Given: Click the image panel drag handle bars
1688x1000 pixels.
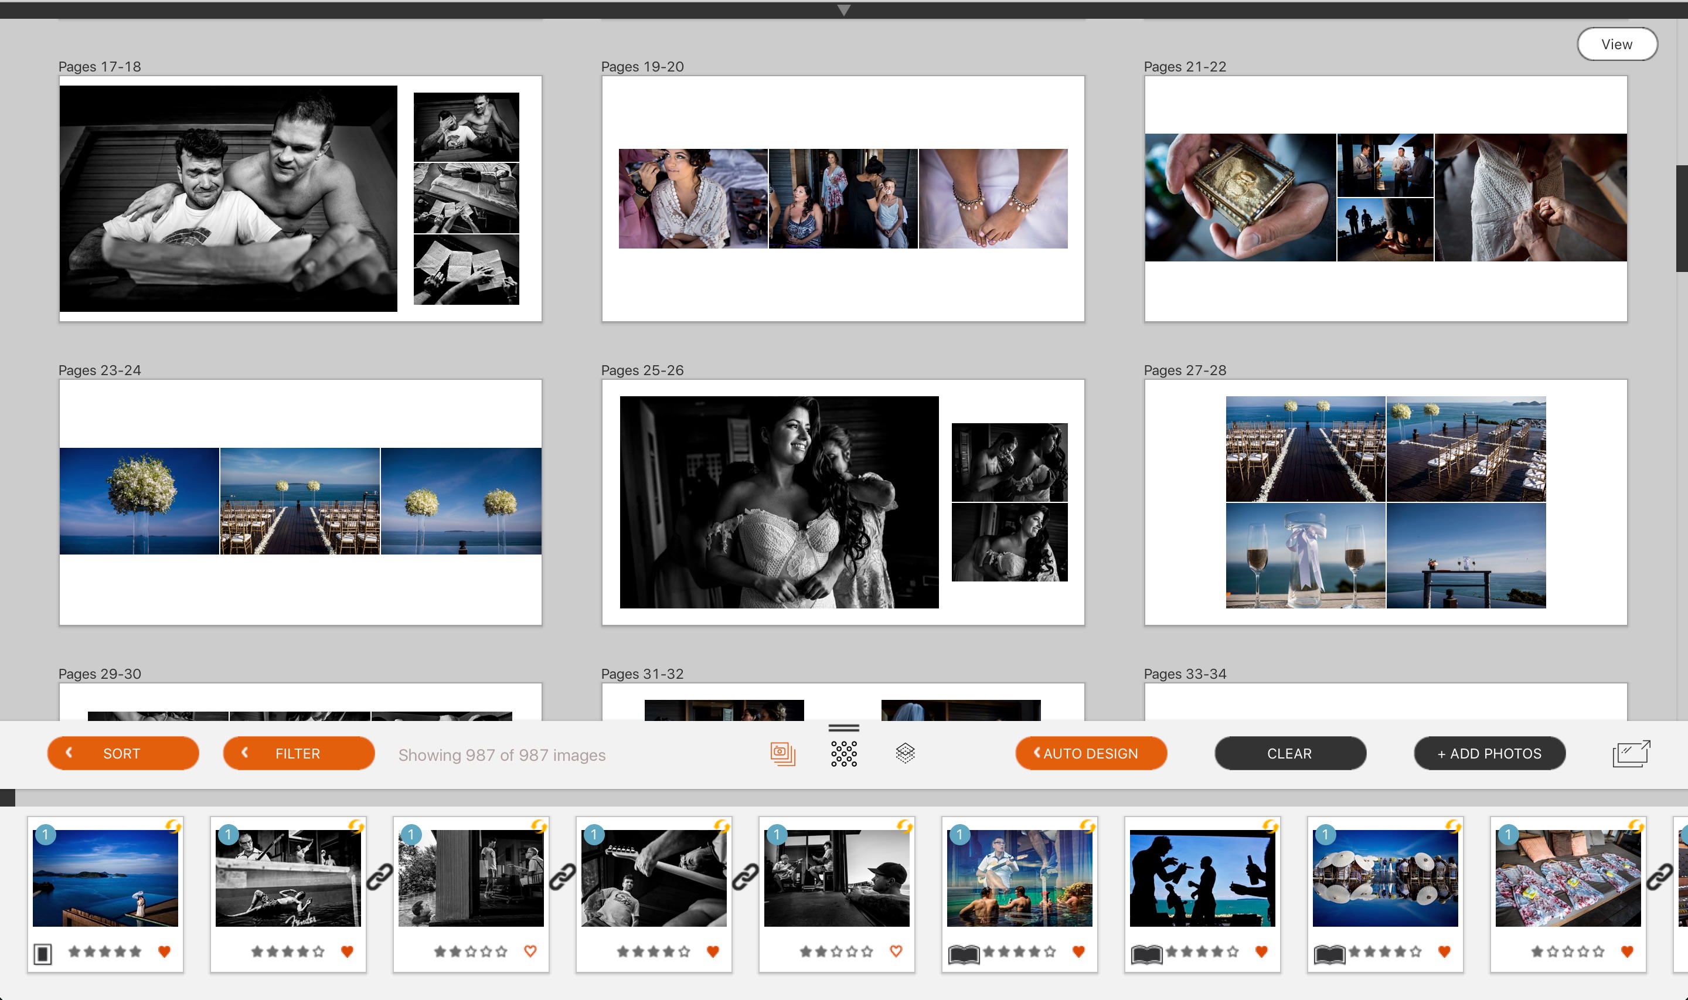Looking at the screenshot, I should coord(844,728).
